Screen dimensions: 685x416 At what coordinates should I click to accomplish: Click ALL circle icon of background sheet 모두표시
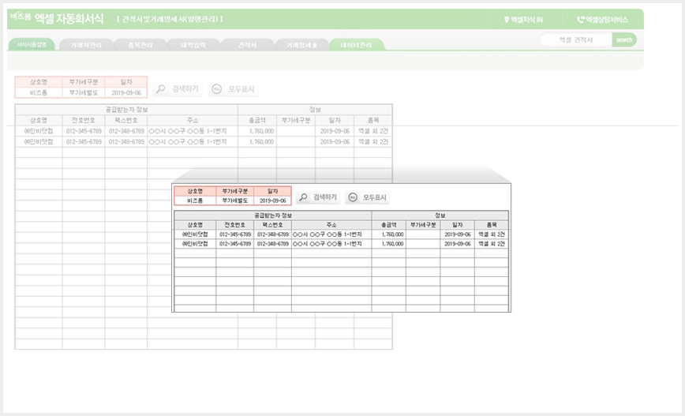tap(217, 89)
